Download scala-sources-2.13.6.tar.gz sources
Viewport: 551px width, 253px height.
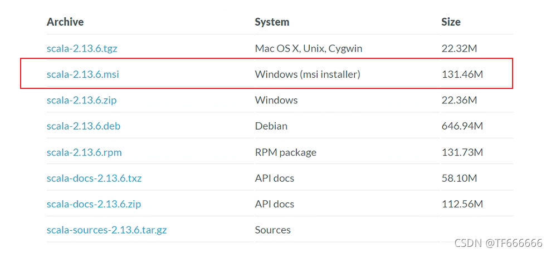click(106, 230)
